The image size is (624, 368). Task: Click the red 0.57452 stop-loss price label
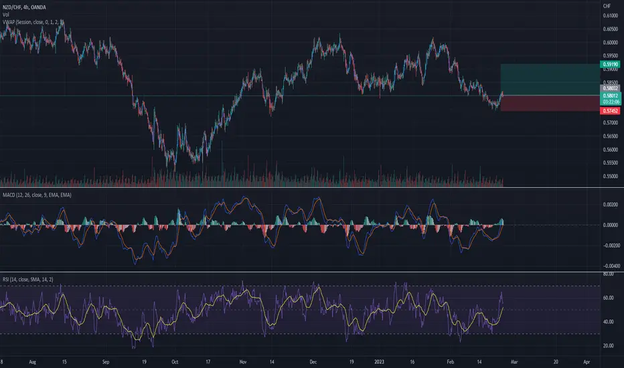point(610,111)
